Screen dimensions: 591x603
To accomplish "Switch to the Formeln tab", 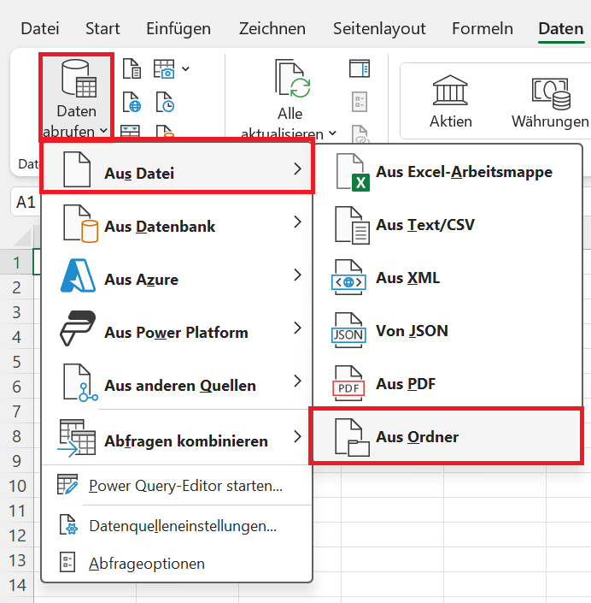I will (x=483, y=28).
